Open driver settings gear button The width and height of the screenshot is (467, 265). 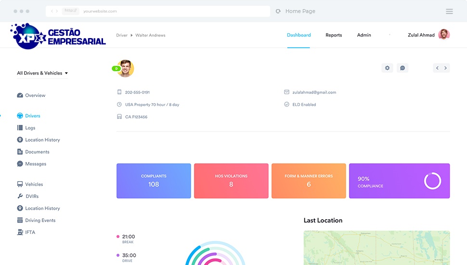tap(387, 68)
